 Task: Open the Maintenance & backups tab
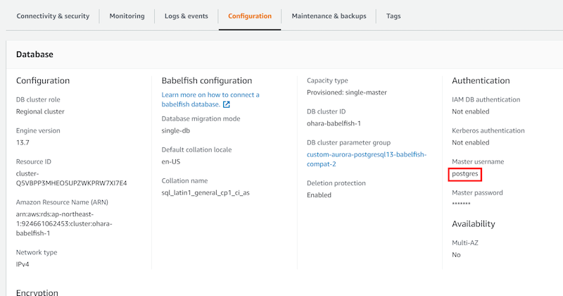(x=329, y=16)
